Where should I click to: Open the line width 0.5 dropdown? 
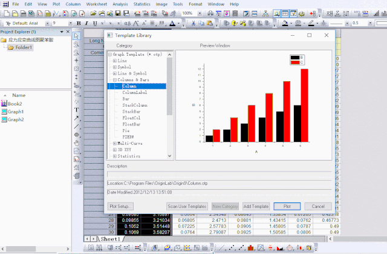tap(370, 23)
